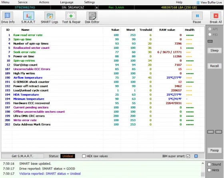Image resolution: width=224 pixels, height=178 pixels.
Task: Select the Raw read error rate row
Action: [103, 35]
